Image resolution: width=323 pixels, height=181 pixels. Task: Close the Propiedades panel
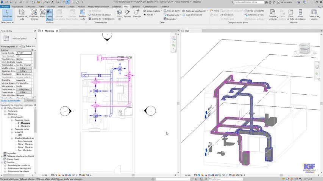click(35, 31)
